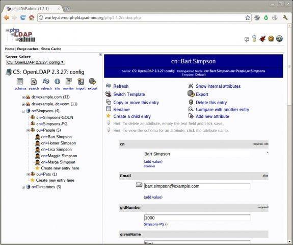Click the export icon in the server toolbar
The width and height of the screenshot is (293, 245).
click(93, 82)
